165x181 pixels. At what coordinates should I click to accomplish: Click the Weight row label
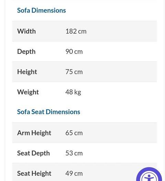28,92
